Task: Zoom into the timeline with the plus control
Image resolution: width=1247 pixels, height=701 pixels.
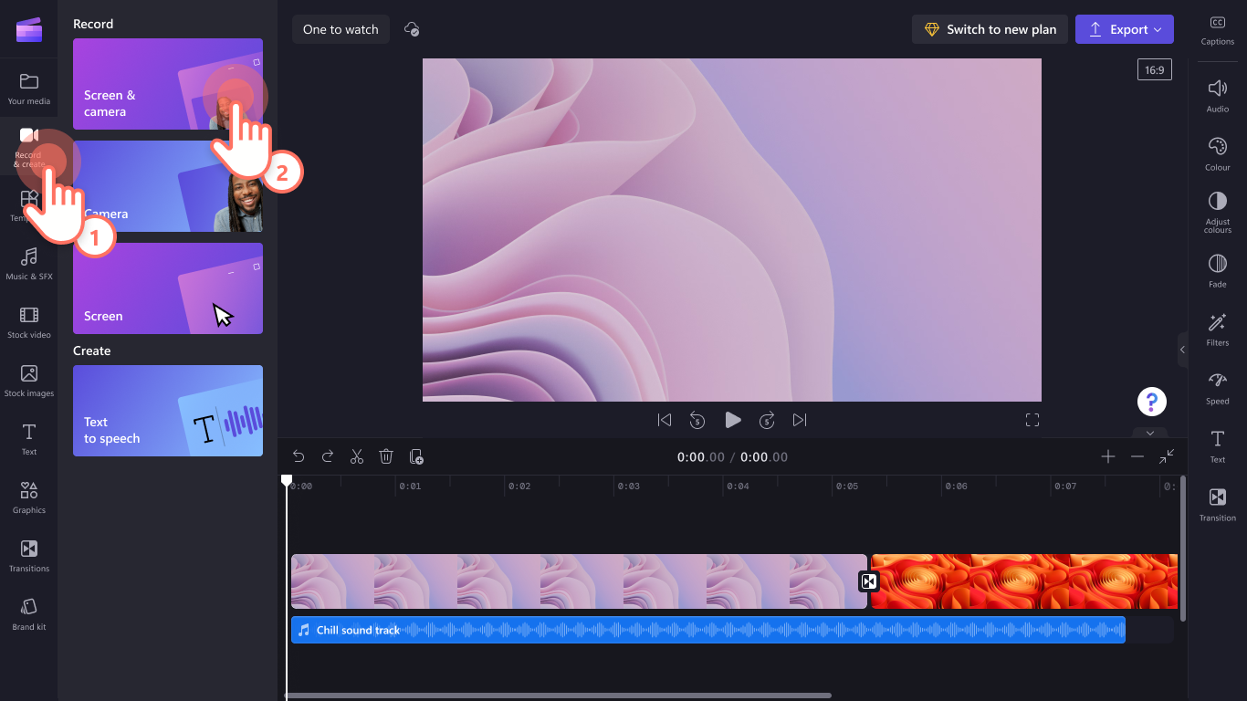Action: (1107, 455)
